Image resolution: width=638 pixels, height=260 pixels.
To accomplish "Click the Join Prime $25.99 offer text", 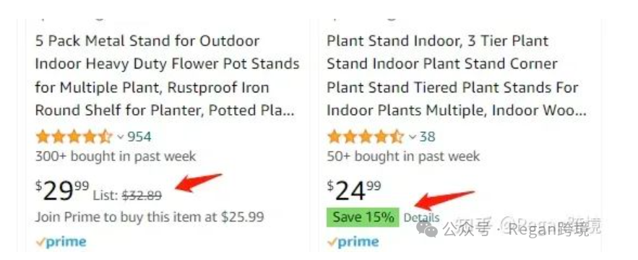I will click(x=150, y=217).
